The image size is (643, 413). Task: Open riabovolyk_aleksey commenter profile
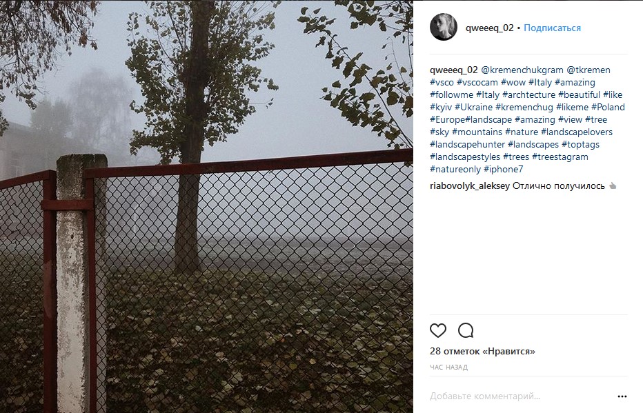pos(470,186)
